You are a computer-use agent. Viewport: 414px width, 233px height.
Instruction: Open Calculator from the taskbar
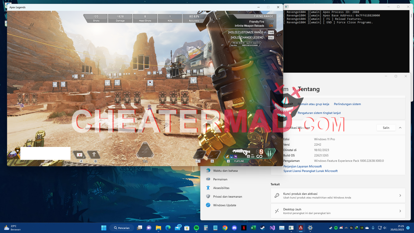click(206, 228)
